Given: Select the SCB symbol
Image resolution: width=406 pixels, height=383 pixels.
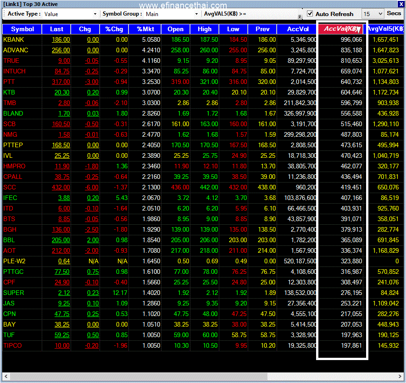Looking at the screenshot, I should 9,124.
